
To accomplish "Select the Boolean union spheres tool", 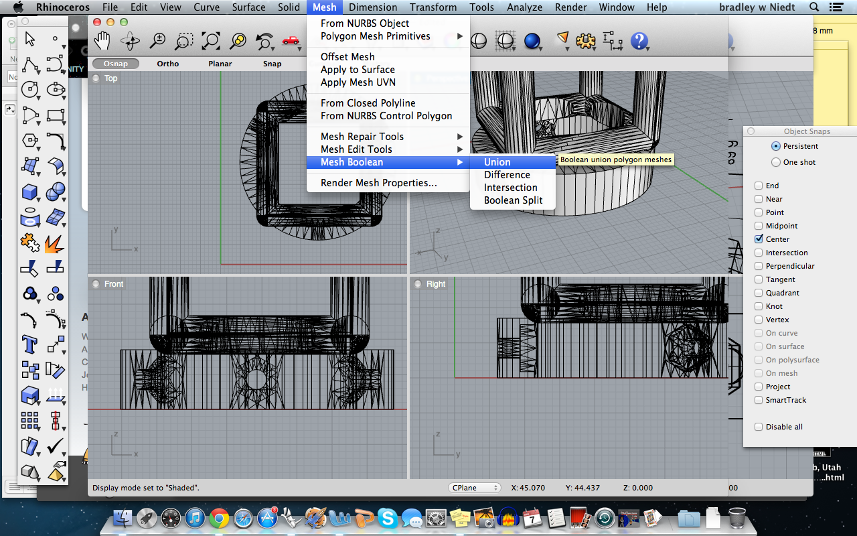I will (x=56, y=192).
